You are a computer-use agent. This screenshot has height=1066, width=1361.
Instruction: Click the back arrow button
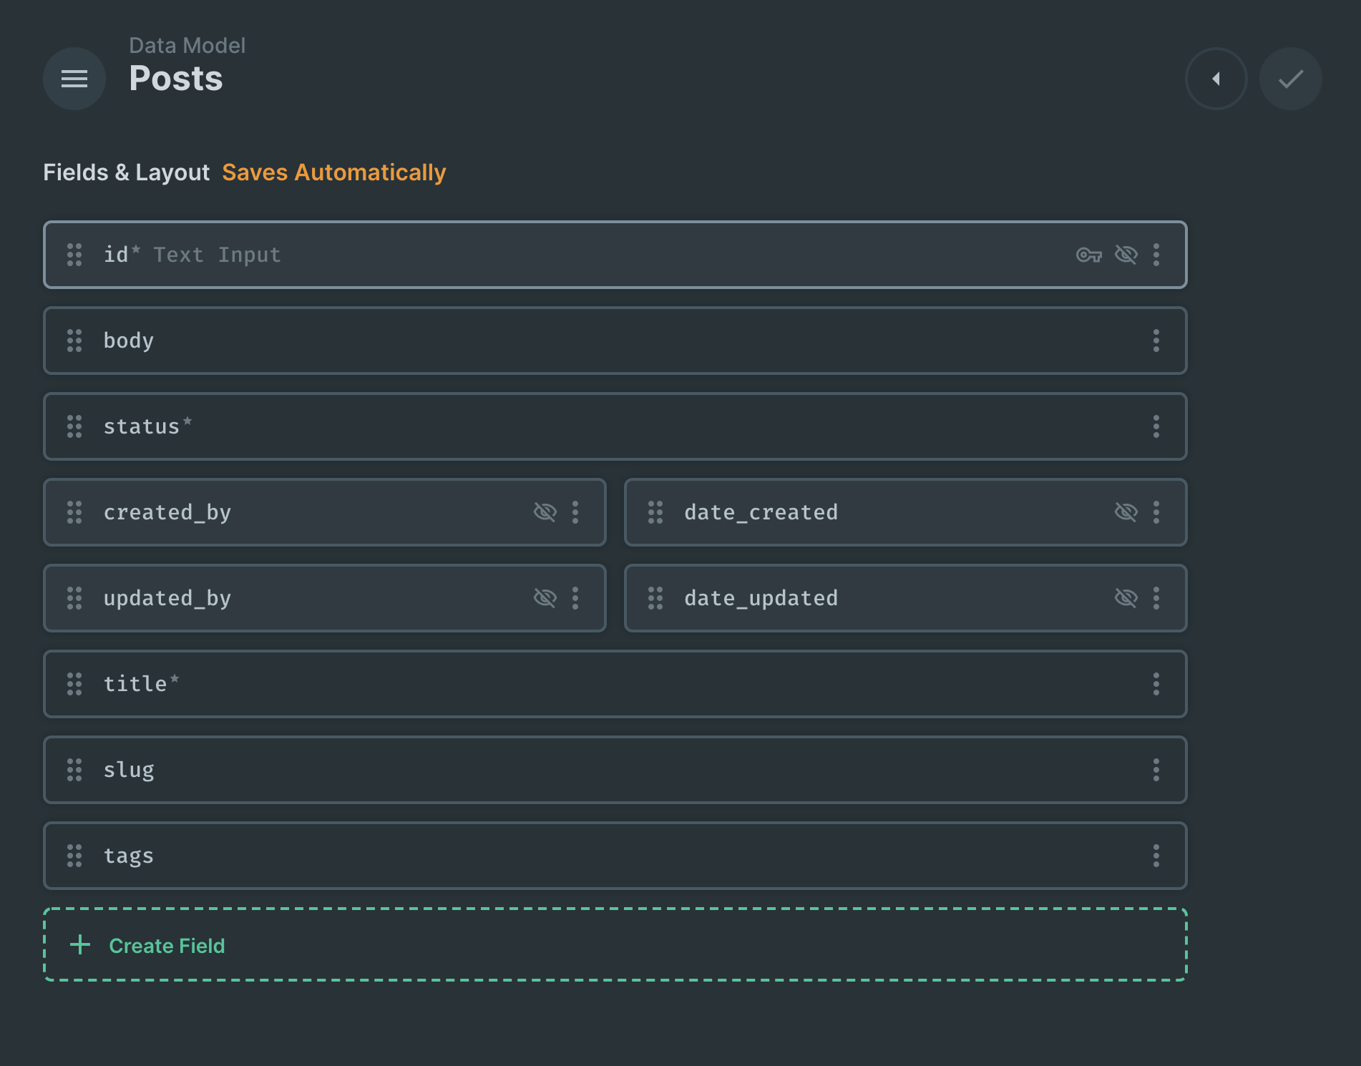(1216, 79)
